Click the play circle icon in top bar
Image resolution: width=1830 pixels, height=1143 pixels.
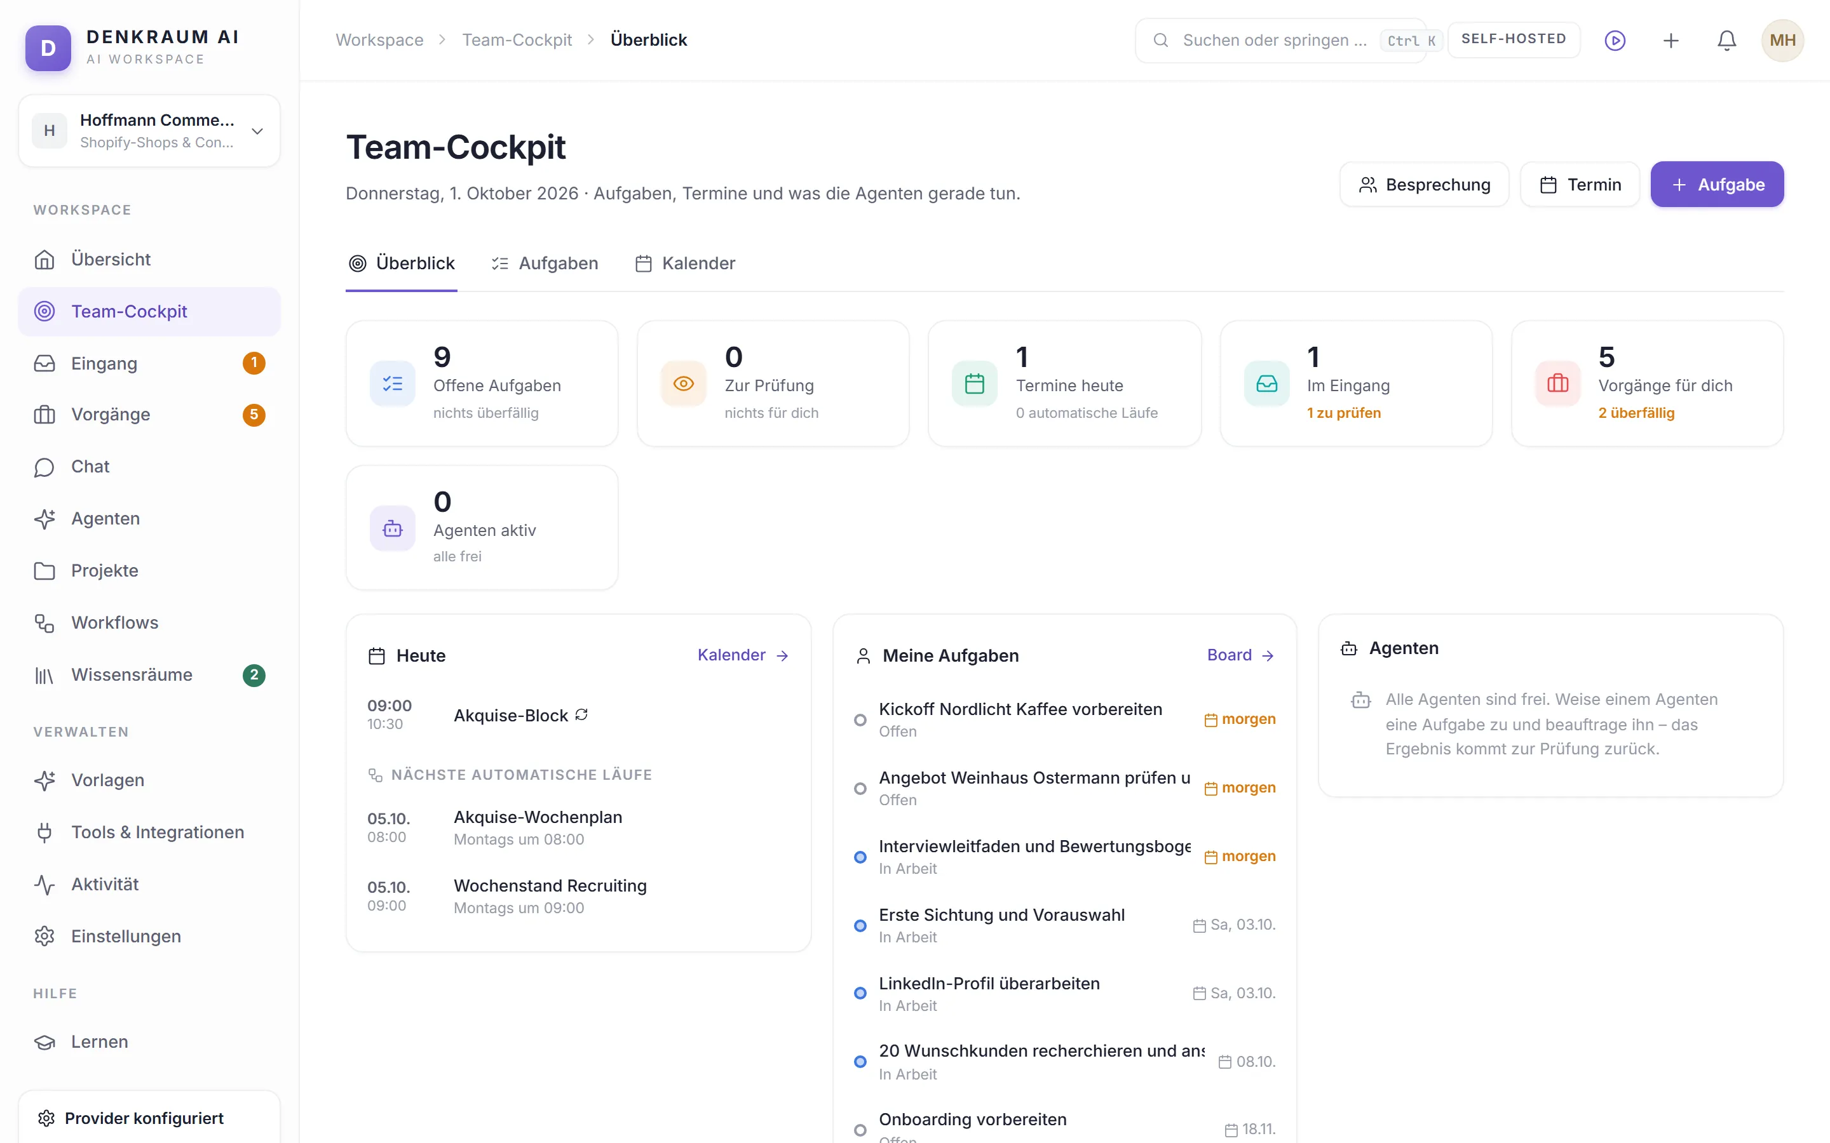tap(1615, 40)
